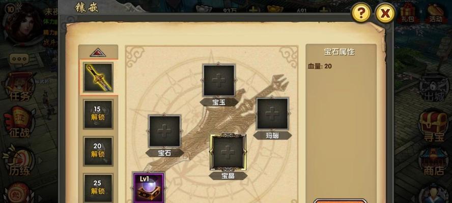Tap the 宝玉 gem socket
Screen dimensions: 452x203
pos(219,80)
